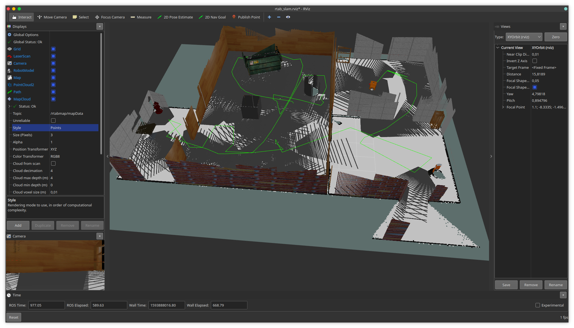Click the eye icon in the toolbar
The height and width of the screenshot is (328, 574).
pyautogui.click(x=288, y=17)
